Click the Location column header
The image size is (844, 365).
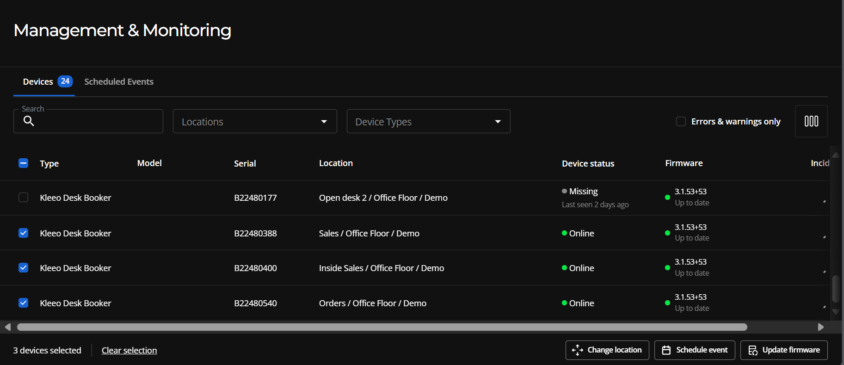click(336, 163)
